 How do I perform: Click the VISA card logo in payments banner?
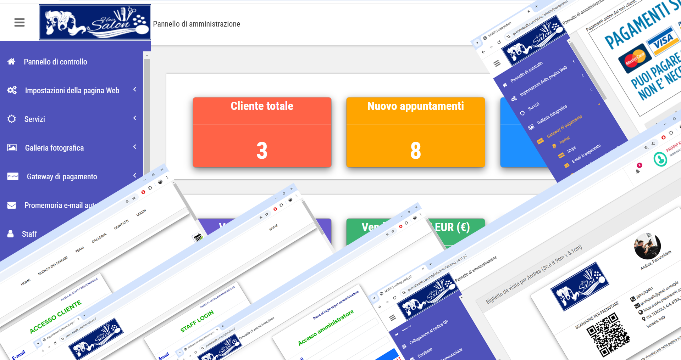click(663, 41)
